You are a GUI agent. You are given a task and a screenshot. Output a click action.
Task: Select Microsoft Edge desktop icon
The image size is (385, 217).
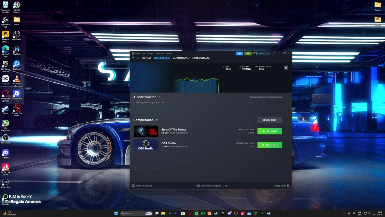pos(5,52)
